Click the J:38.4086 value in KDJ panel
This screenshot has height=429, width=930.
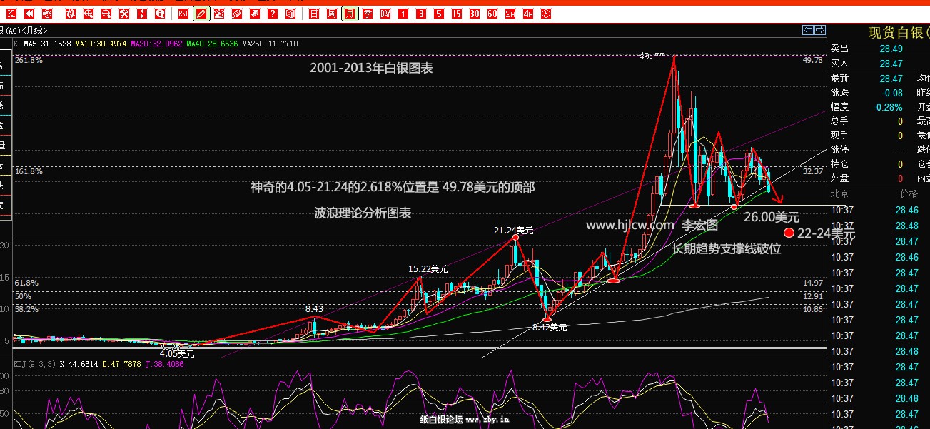click(x=166, y=364)
